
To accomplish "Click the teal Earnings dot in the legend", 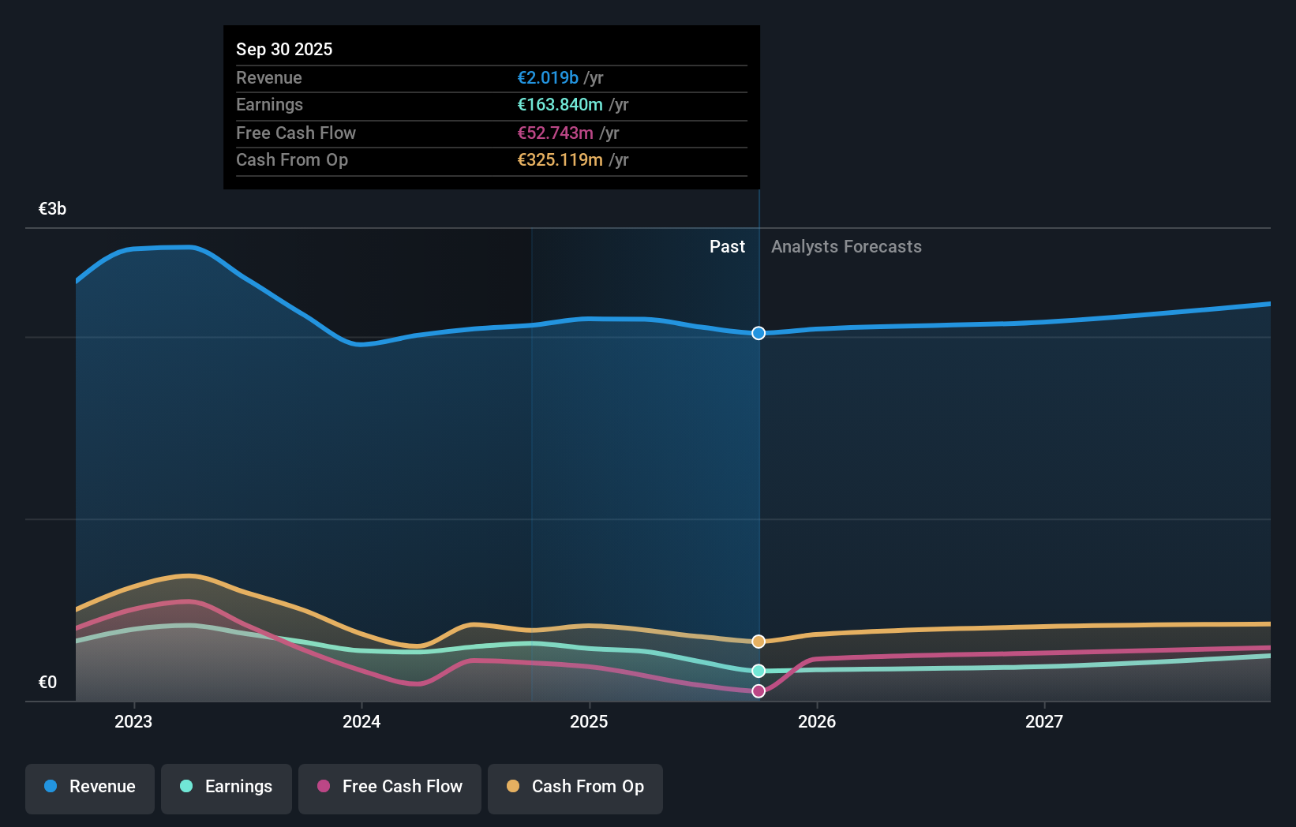I will [x=185, y=787].
